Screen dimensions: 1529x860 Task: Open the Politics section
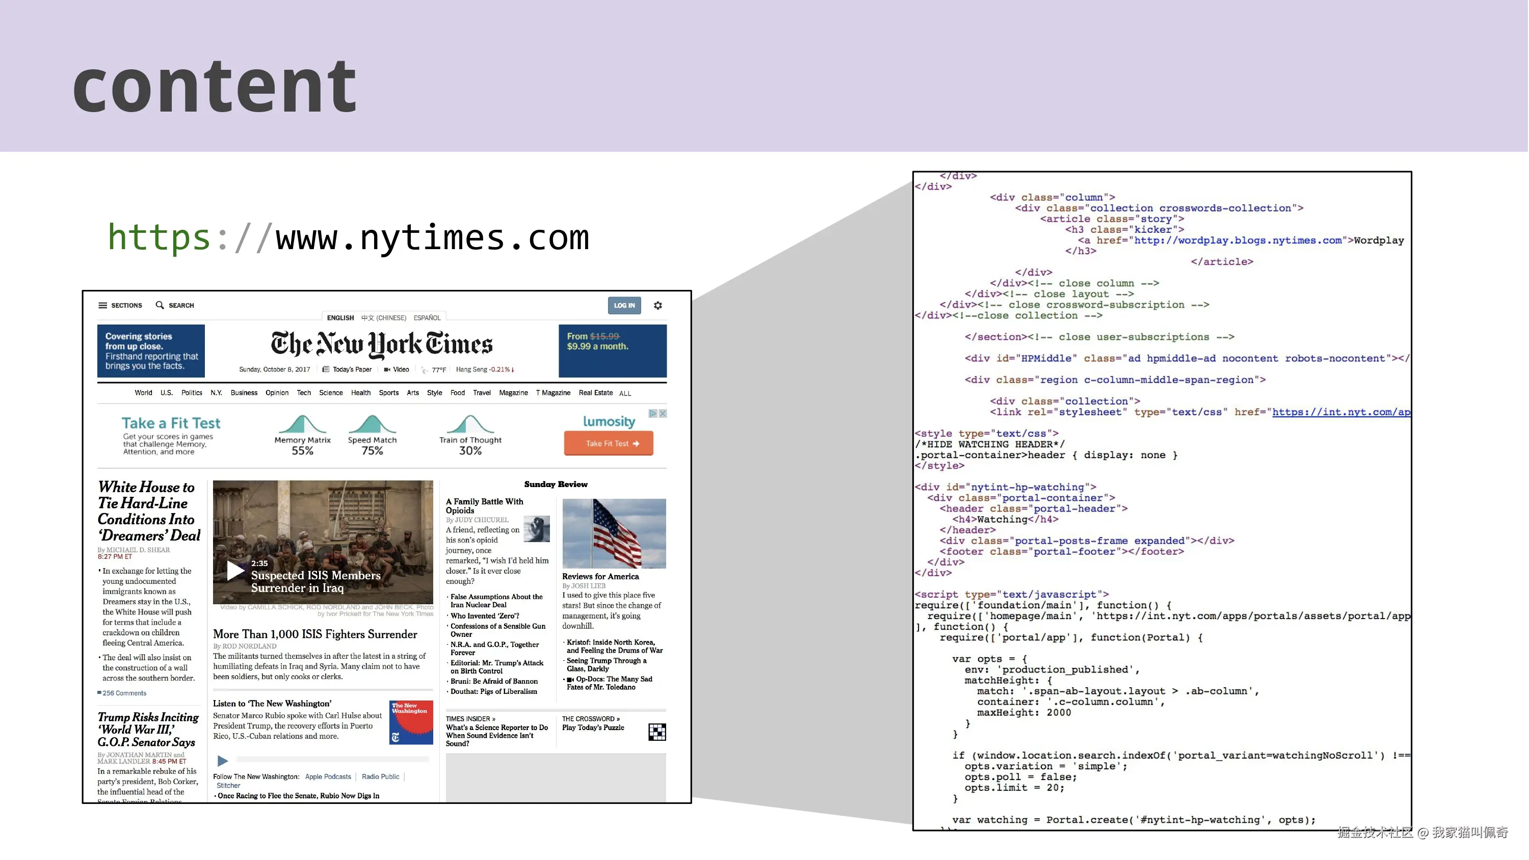click(x=192, y=393)
